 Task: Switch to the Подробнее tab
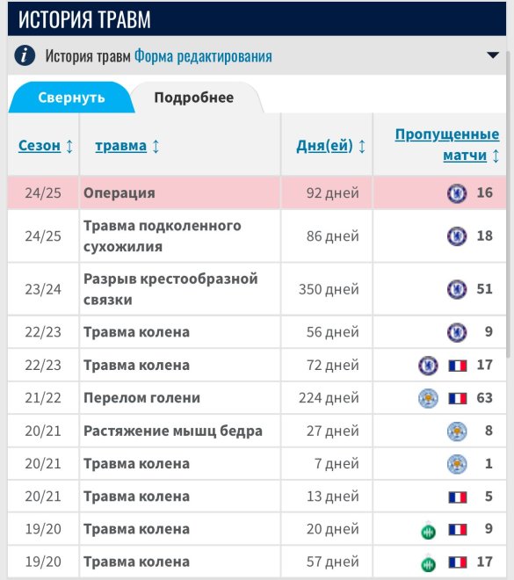tap(194, 98)
